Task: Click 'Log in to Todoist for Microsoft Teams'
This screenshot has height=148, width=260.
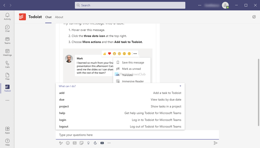Action: (x=156, y=120)
